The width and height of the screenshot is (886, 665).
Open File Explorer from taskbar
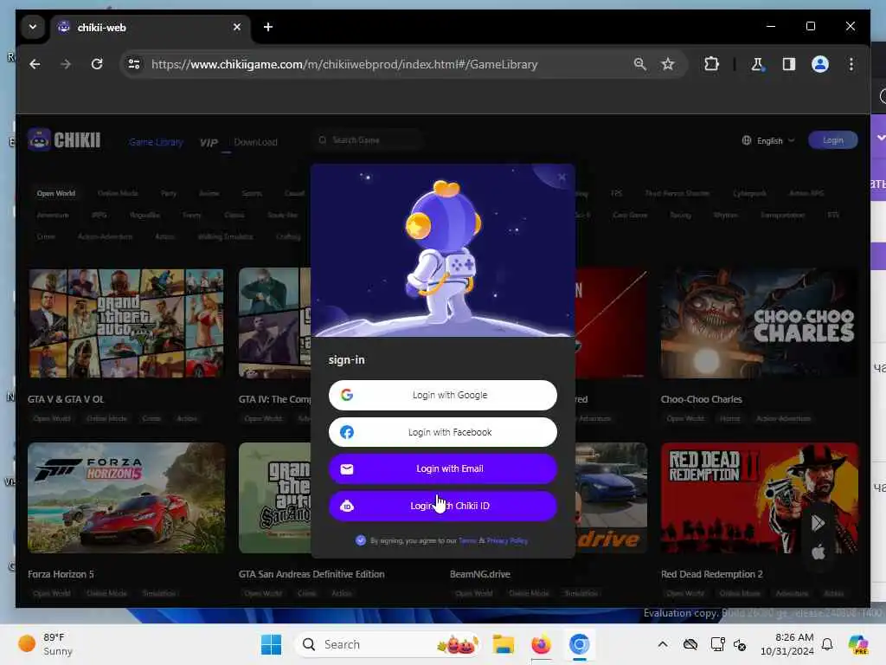503,644
